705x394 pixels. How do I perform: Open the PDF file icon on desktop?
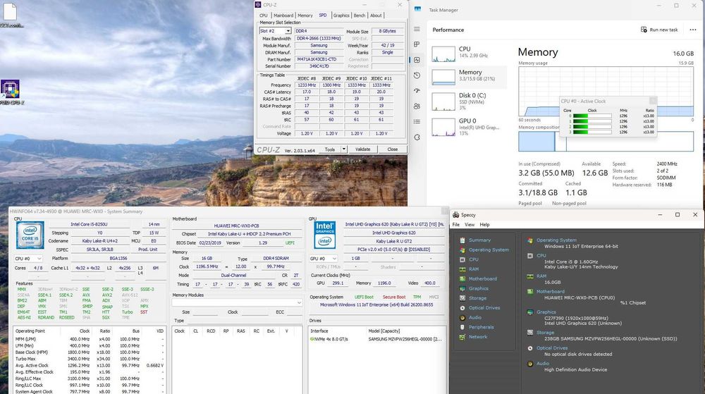[x=10, y=12]
